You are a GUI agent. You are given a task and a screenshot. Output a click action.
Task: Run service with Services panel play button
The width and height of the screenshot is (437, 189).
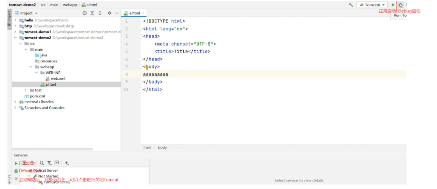pos(16,163)
